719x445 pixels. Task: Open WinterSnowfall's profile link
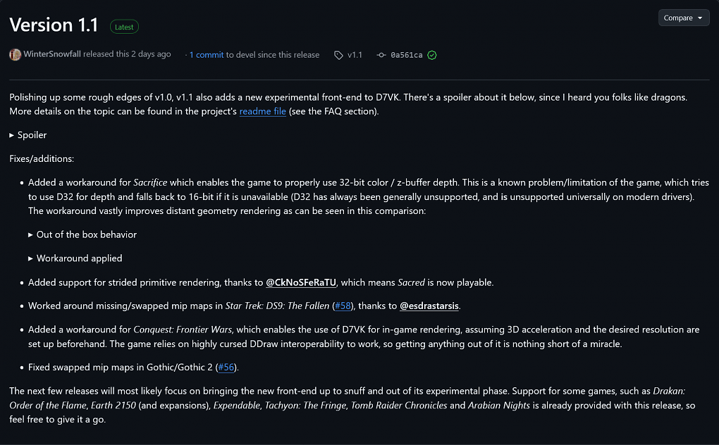tap(52, 54)
